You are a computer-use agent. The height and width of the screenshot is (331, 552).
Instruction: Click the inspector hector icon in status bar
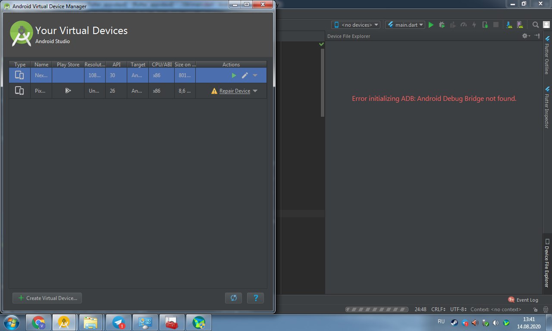(x=545, y=309)
